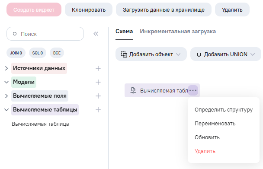This screenshot has height=169, width=263.
Task: Collapse the Модели section
Action: tap(6, 82)
